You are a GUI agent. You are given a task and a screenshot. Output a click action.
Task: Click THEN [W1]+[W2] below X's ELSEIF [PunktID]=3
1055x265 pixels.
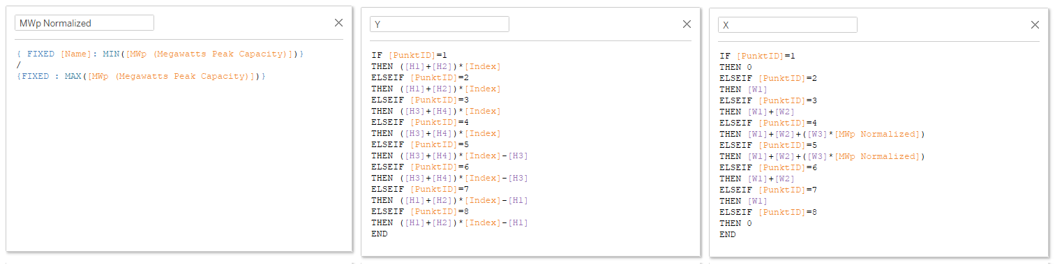757,112
